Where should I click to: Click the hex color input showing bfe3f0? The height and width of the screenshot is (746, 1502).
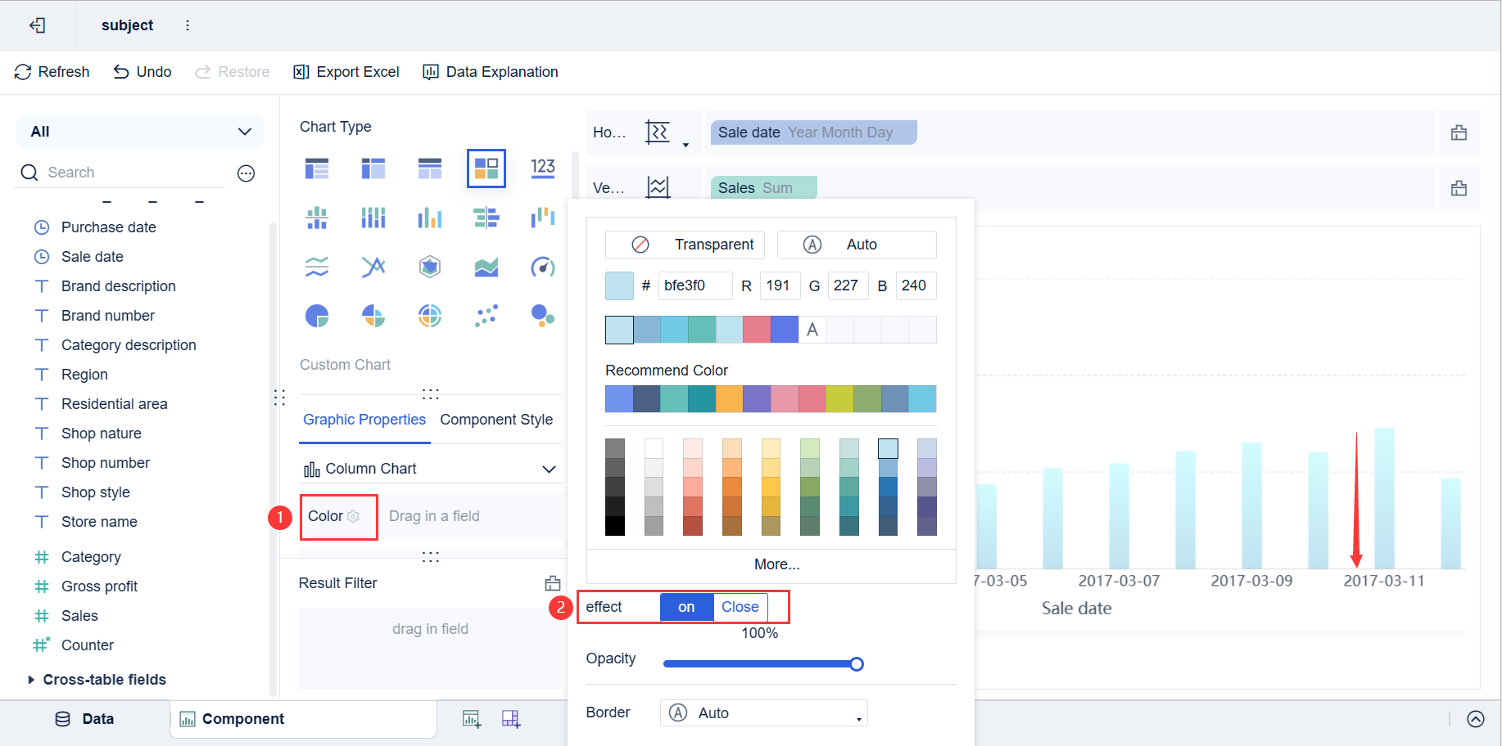(x=694, y=285)
